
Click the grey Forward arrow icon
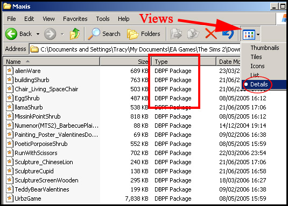[x=50, y=34]
